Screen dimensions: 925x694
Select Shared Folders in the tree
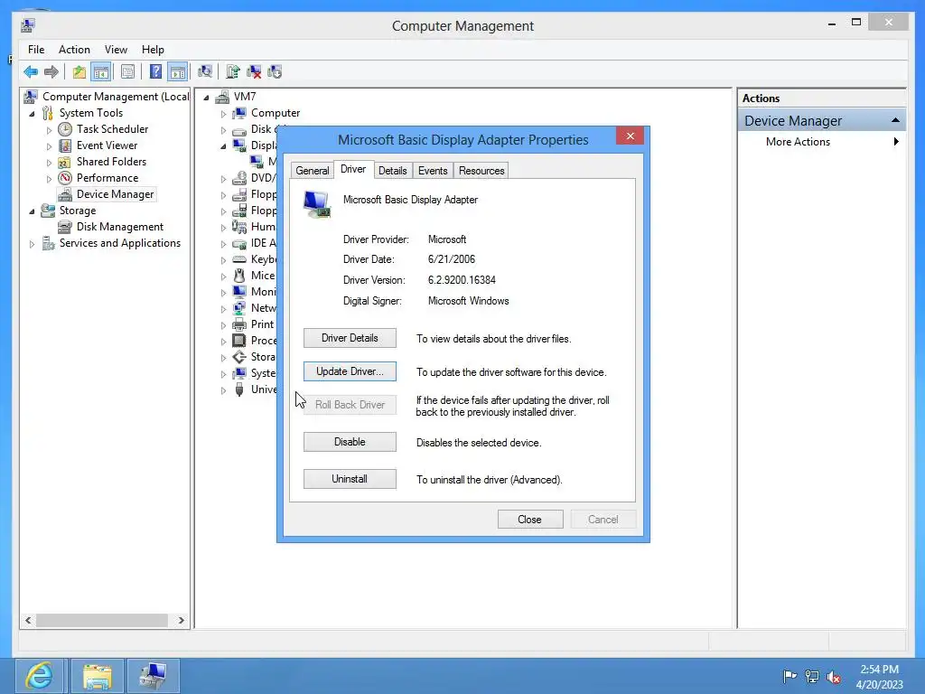111,161
